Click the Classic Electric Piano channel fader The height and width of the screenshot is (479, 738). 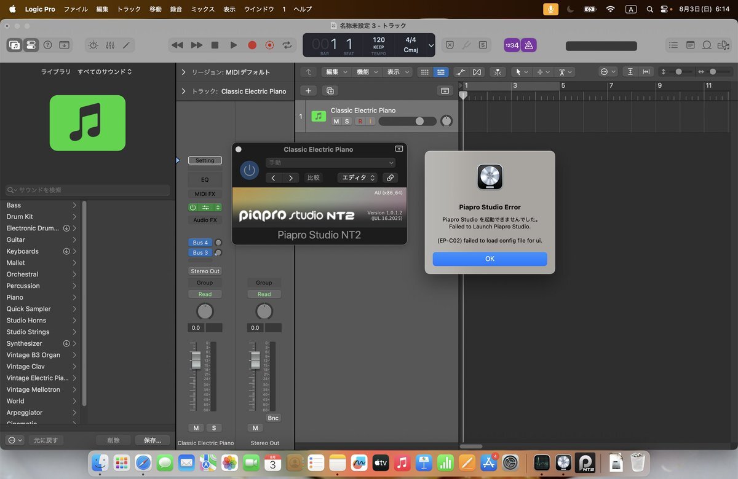click(196, 361)
